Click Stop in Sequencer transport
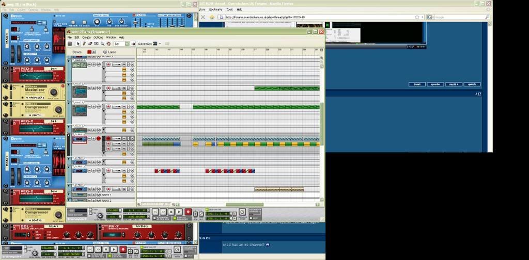This screenshot has width=529, height=260. pyautogui.click(x=171, y=212)
